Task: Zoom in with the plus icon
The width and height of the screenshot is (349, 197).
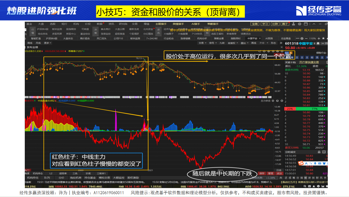Action: point(318,38)
